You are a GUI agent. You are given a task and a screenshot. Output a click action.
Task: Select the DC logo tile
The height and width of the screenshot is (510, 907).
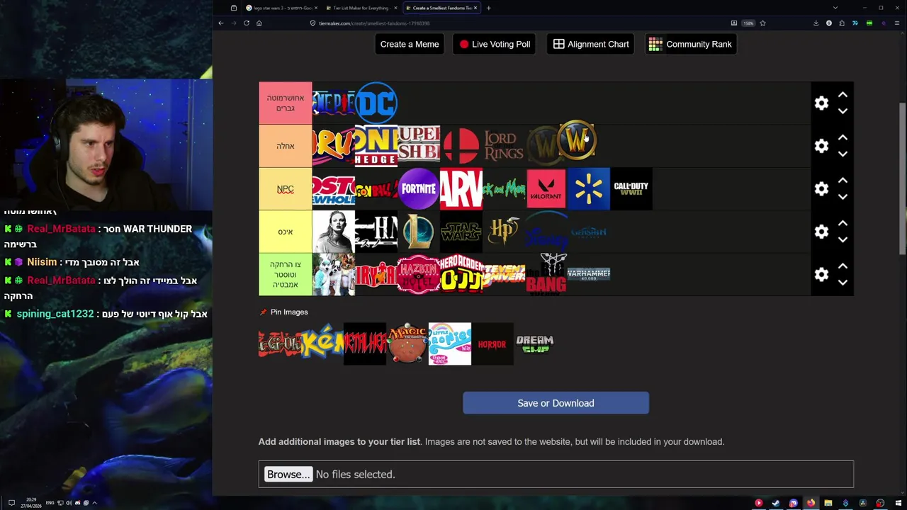point(376,103)
